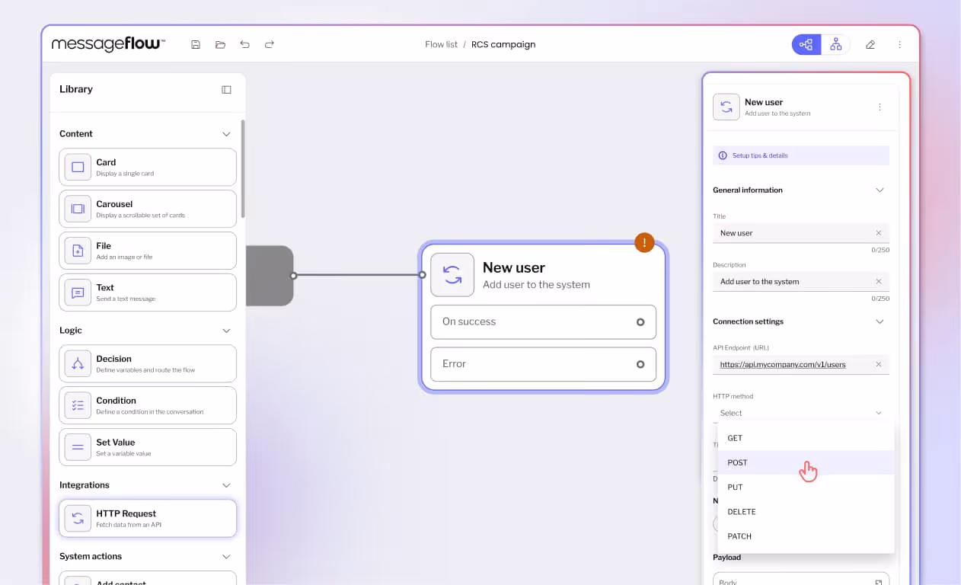Save the current flow

click(x=195, y=44)
